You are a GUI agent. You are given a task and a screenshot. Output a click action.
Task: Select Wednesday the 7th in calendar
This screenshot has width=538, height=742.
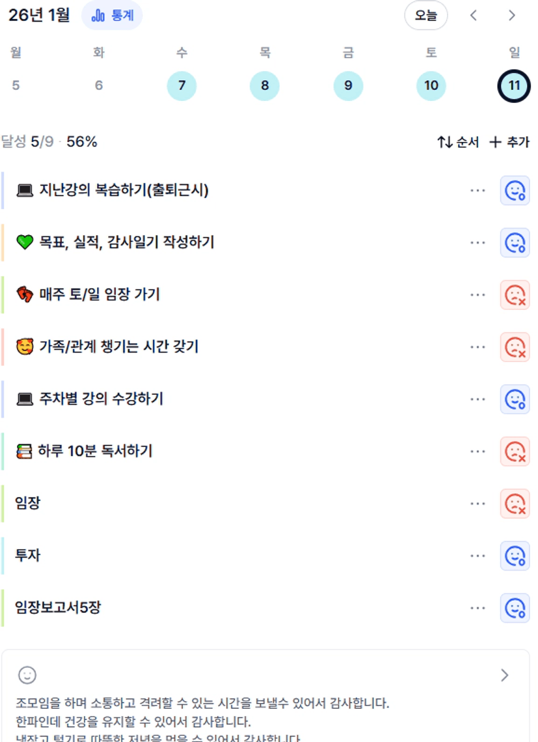coord(182,86)
